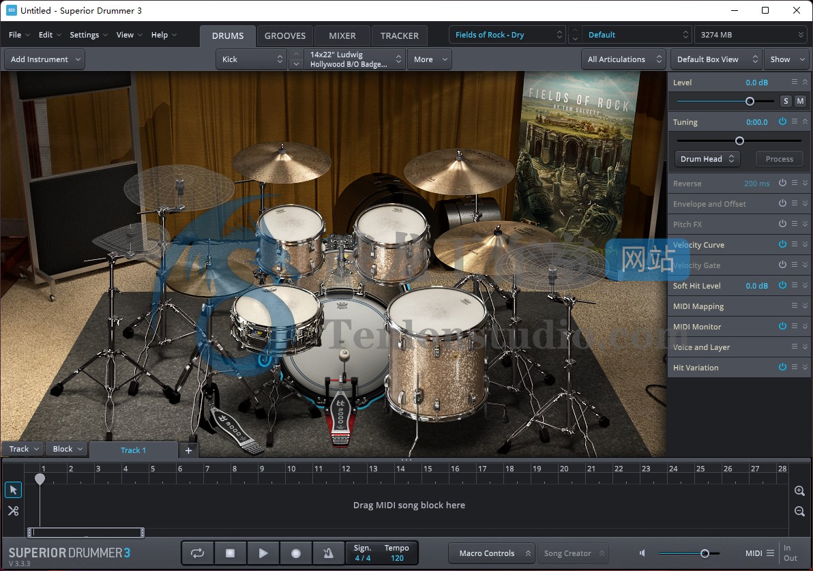Select the arrow pointer tool in timeline

click(x=13, y=490)
